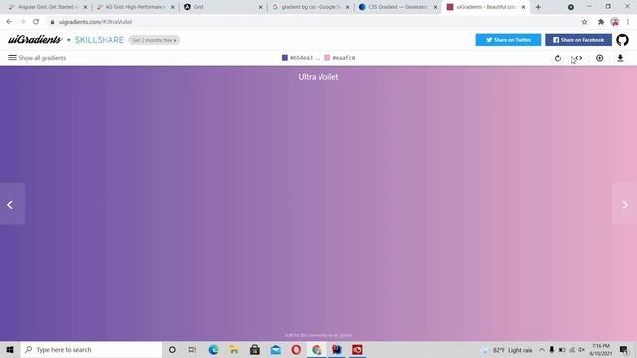Open Cortana circle icon in taskbar

(172, 349)
